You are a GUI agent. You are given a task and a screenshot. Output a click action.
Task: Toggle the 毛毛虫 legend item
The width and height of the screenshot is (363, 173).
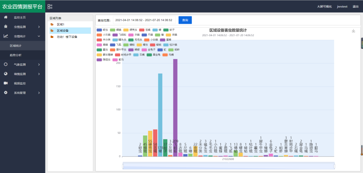tap(135, 40)
